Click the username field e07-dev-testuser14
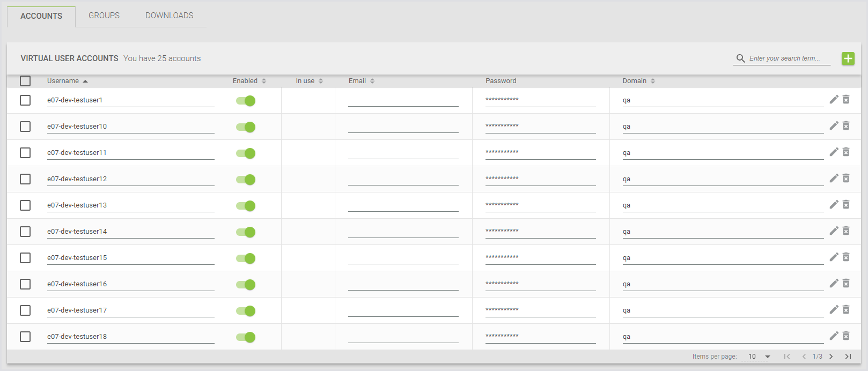868x371 pixels. [x=131, y=232]
